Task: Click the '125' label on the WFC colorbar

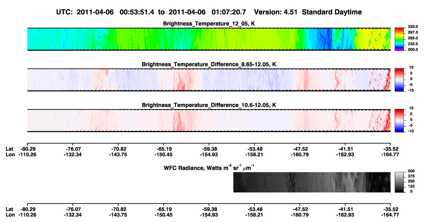Action: click(x=411, y=186)
